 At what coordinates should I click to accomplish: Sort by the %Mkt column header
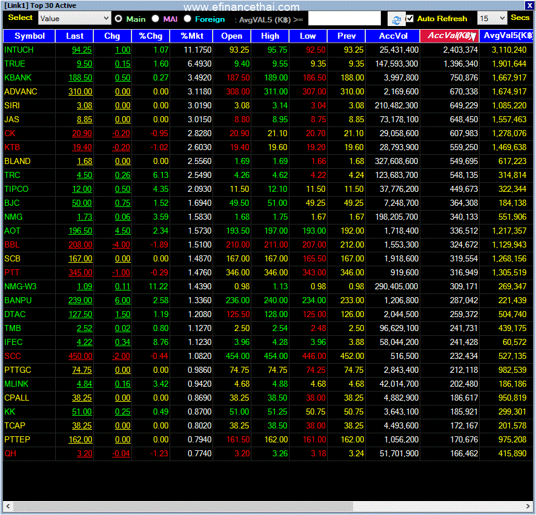[191, 36]
